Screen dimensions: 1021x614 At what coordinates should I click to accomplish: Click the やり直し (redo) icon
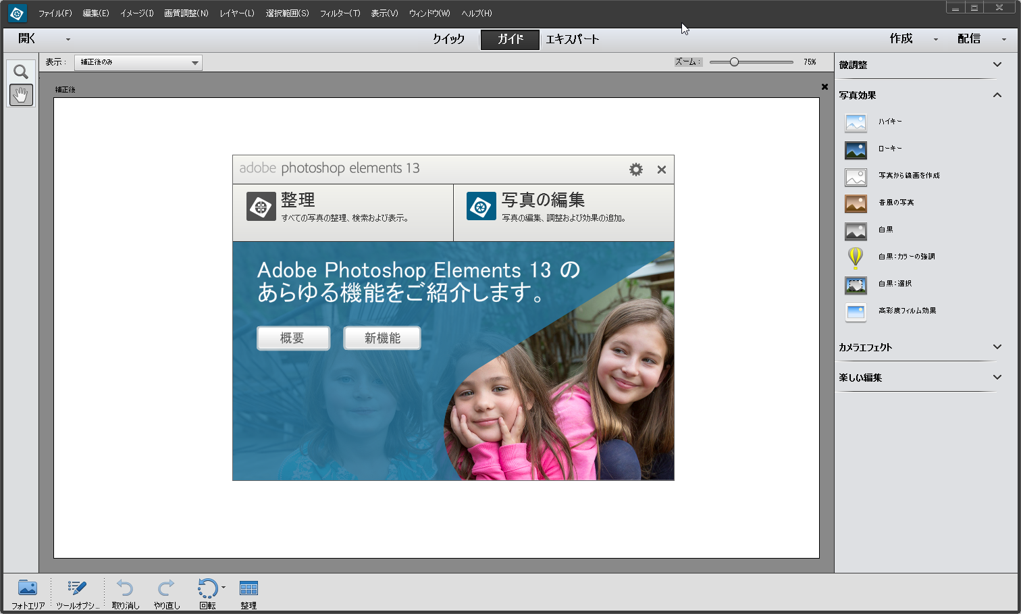pos(165,589)
